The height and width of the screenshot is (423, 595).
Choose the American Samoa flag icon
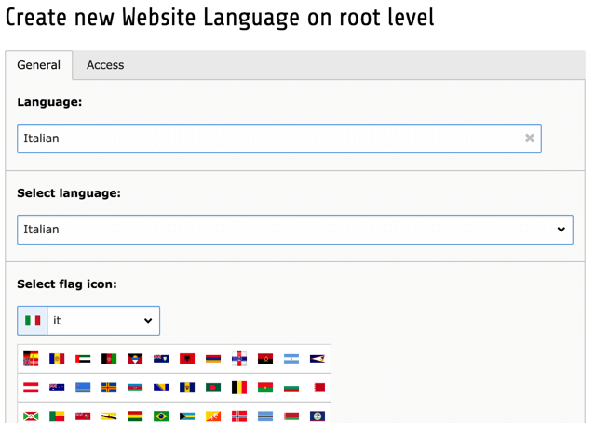(x=318, y=359)
